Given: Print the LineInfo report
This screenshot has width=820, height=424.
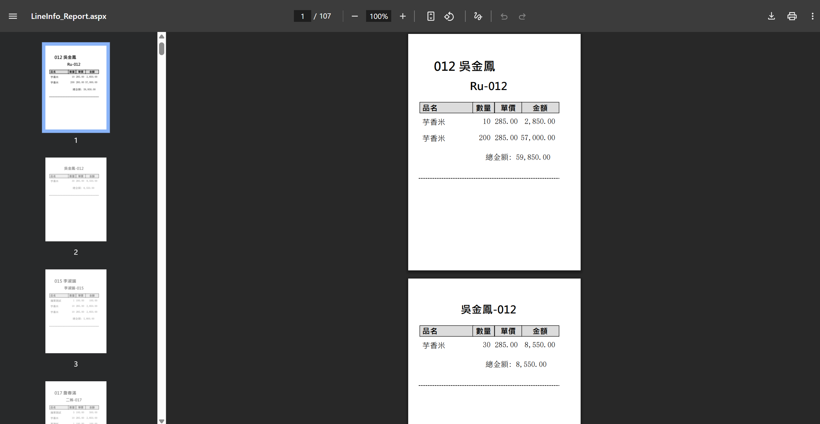Looking at the screenshot, I should 792,16.
